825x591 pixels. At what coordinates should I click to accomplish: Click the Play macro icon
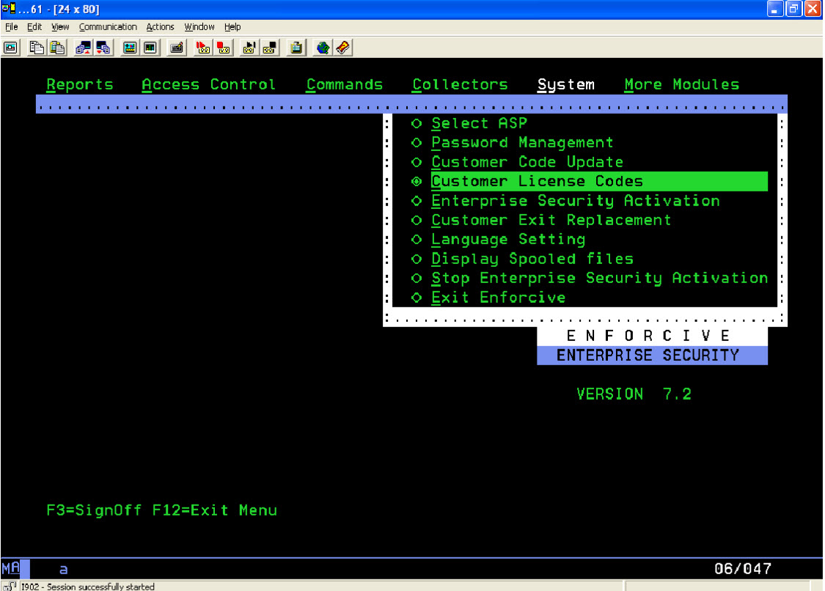(x=249, y=48)
